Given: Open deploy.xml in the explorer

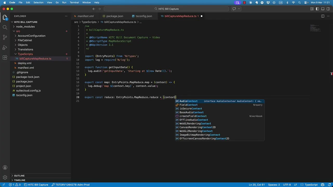Looking at the screenshot, I should [x=24, y=63].
